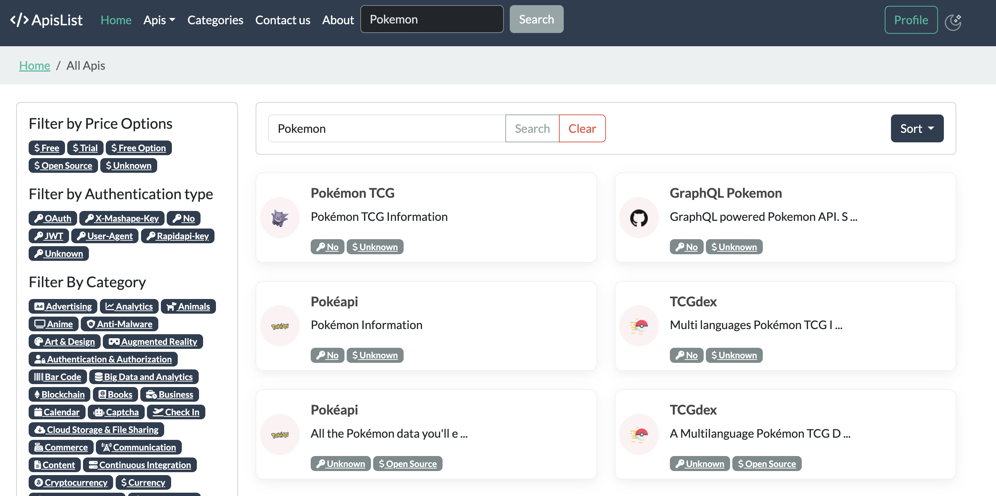Filter by Rapidapi-key authentication
Viewport: 996px width, 496px height.
[x=178, y=236]
